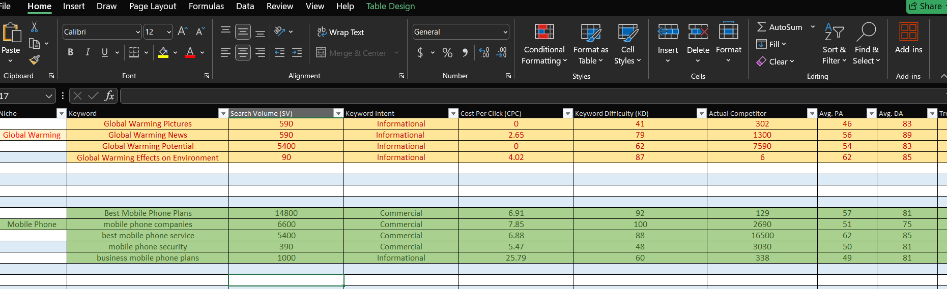Open the Calibri font name dropdown

tap(138, 32)
